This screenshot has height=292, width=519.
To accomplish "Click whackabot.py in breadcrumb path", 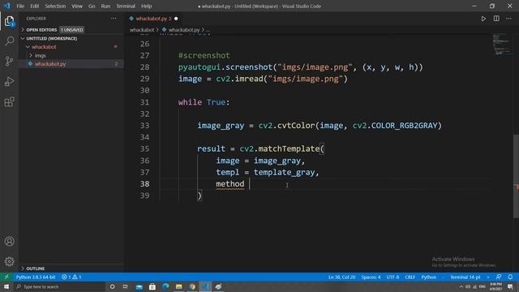I will click(184, 30).
